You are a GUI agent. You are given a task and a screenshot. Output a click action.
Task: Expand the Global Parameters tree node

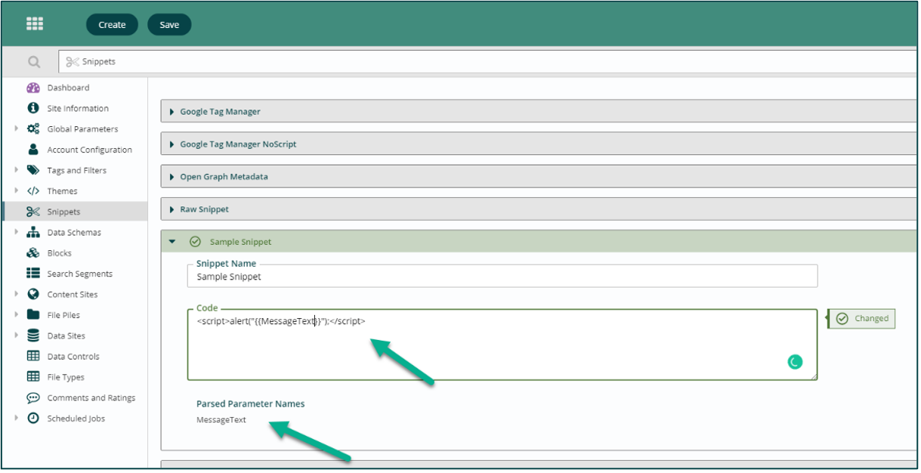point(17,128)
